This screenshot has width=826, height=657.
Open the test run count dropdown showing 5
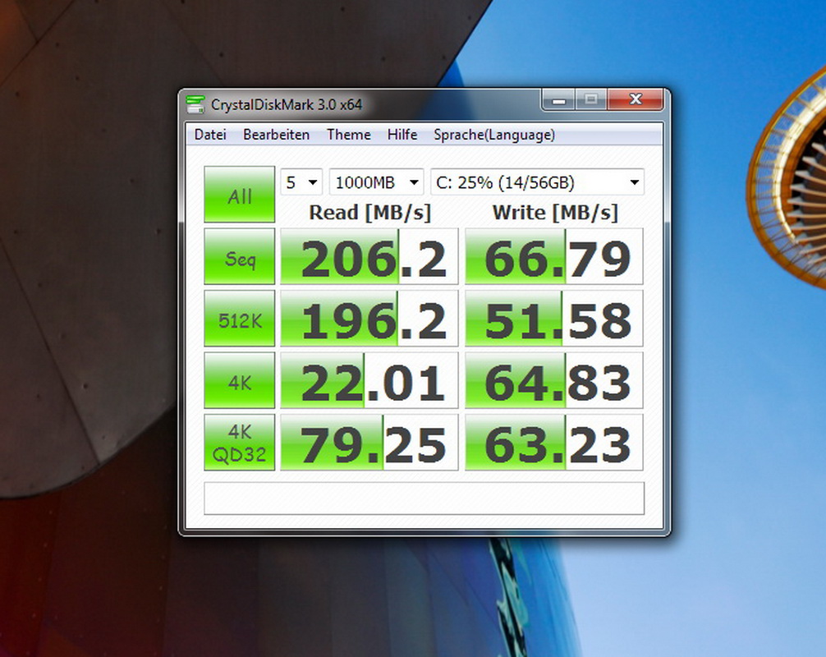pyautogui.click(x=301, y=182)
